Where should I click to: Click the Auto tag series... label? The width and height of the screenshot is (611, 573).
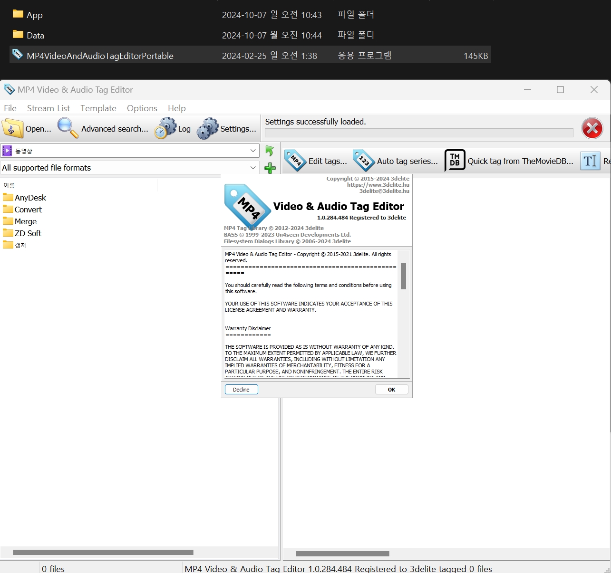(x=407, y=161)
